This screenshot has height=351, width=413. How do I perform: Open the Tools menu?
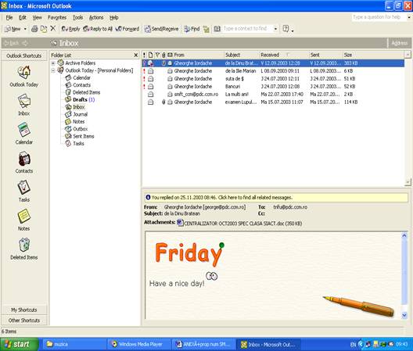click(77, 17)
